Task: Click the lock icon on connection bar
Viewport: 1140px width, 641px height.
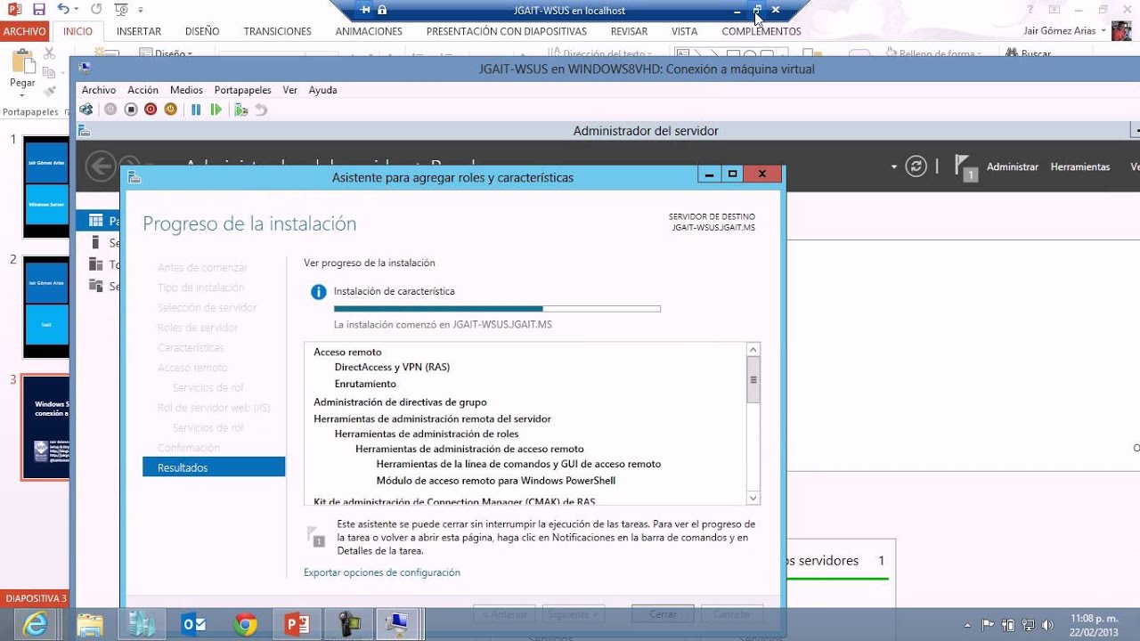Action: click(x=382, y=11)
